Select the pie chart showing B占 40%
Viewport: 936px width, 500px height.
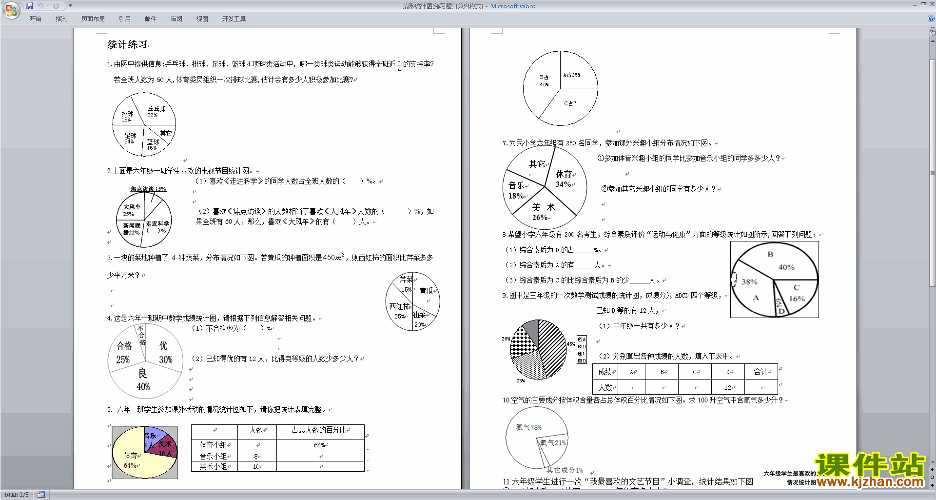coord(561,88)
